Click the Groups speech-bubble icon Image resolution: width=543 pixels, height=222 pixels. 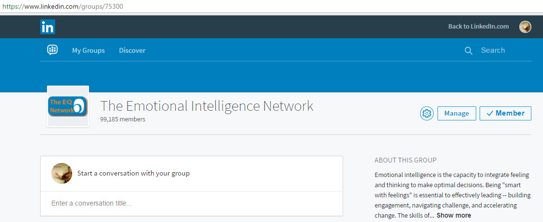pyautogui.click(x=52, y=50)
